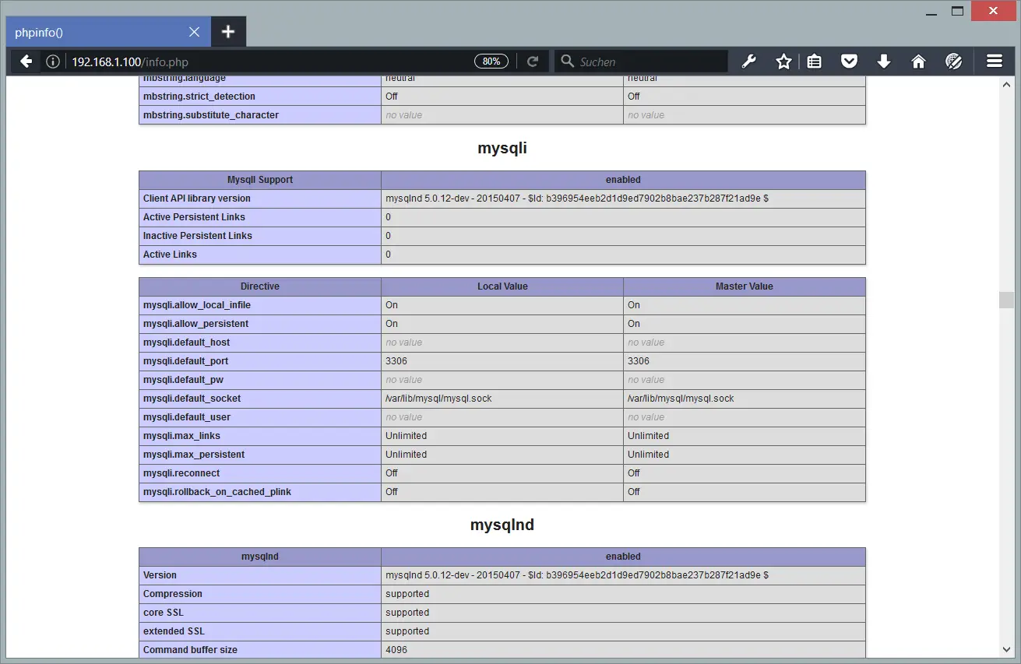The image size is (1021, 664).
Task: Click mysqli.default_user directive
Action: coord(187,417)
